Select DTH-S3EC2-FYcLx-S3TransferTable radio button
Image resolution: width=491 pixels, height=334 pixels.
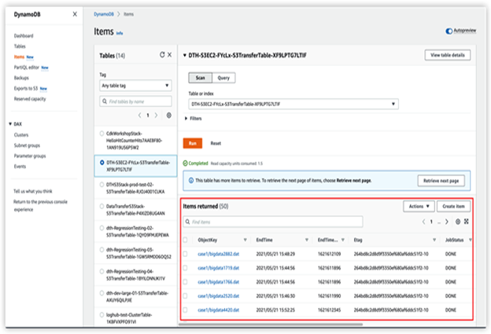(x=102, y=163)
